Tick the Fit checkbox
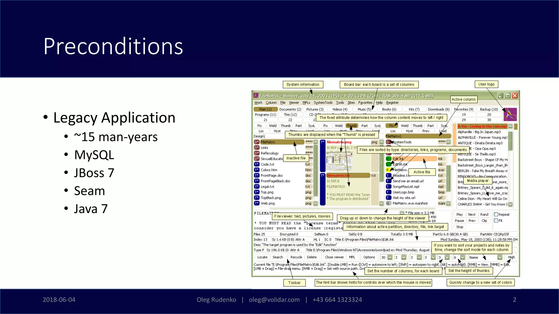559x314 pixels. click(496, 221)
